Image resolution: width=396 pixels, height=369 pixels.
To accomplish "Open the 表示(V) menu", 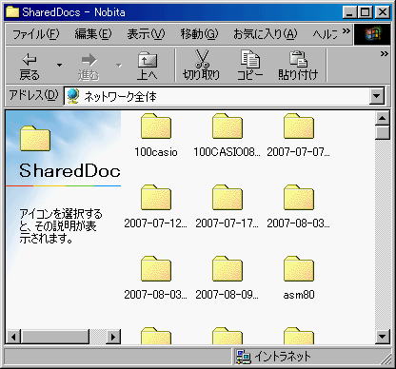I will 146,34.
